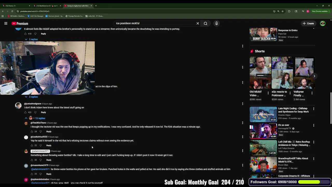
Task: Like adammisner971's reply with 55 likes
Action: (32, 160)
